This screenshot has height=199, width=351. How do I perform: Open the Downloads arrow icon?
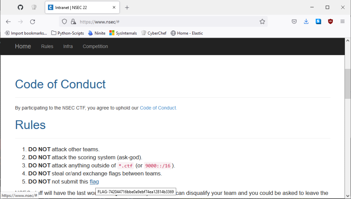click(x=306, y=22)
